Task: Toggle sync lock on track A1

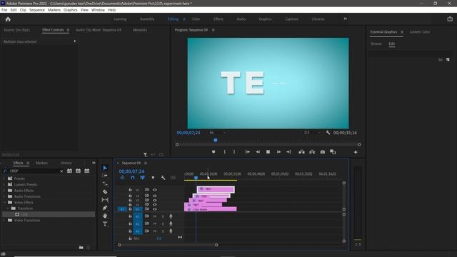Action: point(146,216)
